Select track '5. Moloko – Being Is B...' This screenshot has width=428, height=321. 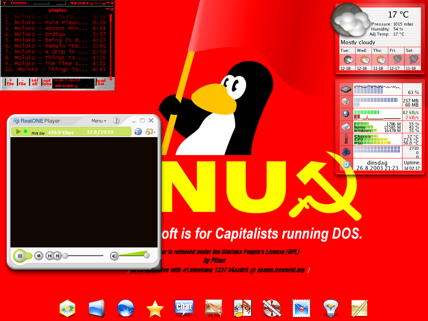tap(55, 40)
